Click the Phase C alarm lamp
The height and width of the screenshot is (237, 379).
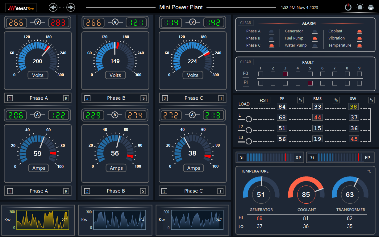point(271,45)
